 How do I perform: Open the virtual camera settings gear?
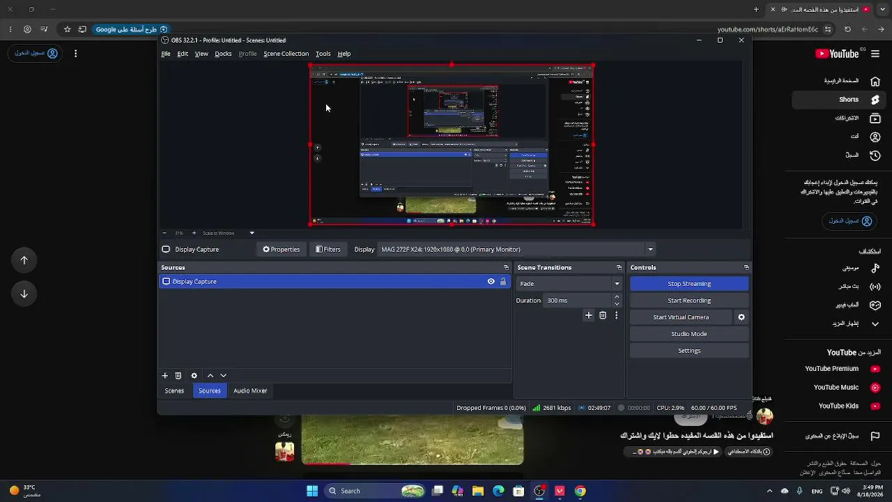click(x=741, y=317)
